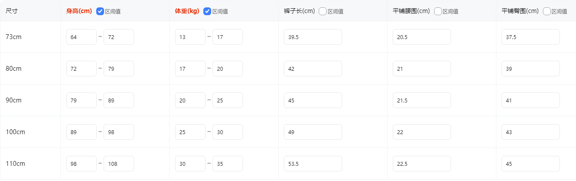Click the 80cm minimum weight field showing 17
576x181 pixels.
(x=190, y=69)
